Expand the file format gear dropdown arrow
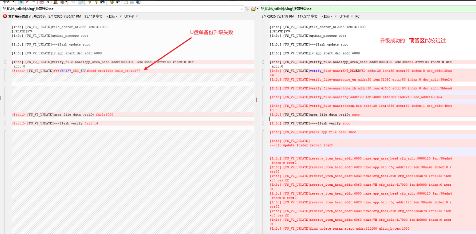The width and height of the screenshot is (476, 234). click(66, 2)
